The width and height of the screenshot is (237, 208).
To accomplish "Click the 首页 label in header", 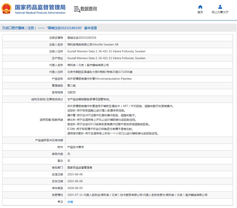I will [x=200, y=12].
